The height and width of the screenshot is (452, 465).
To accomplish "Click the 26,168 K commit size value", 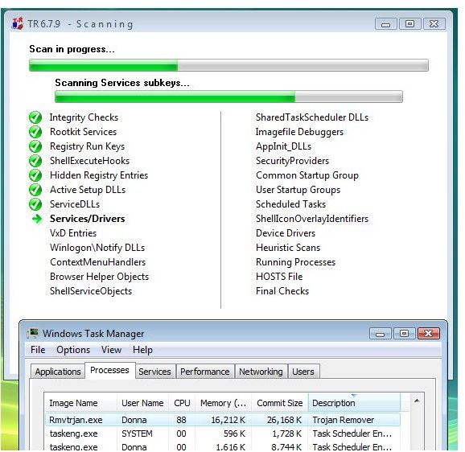I will coord(284,420).
